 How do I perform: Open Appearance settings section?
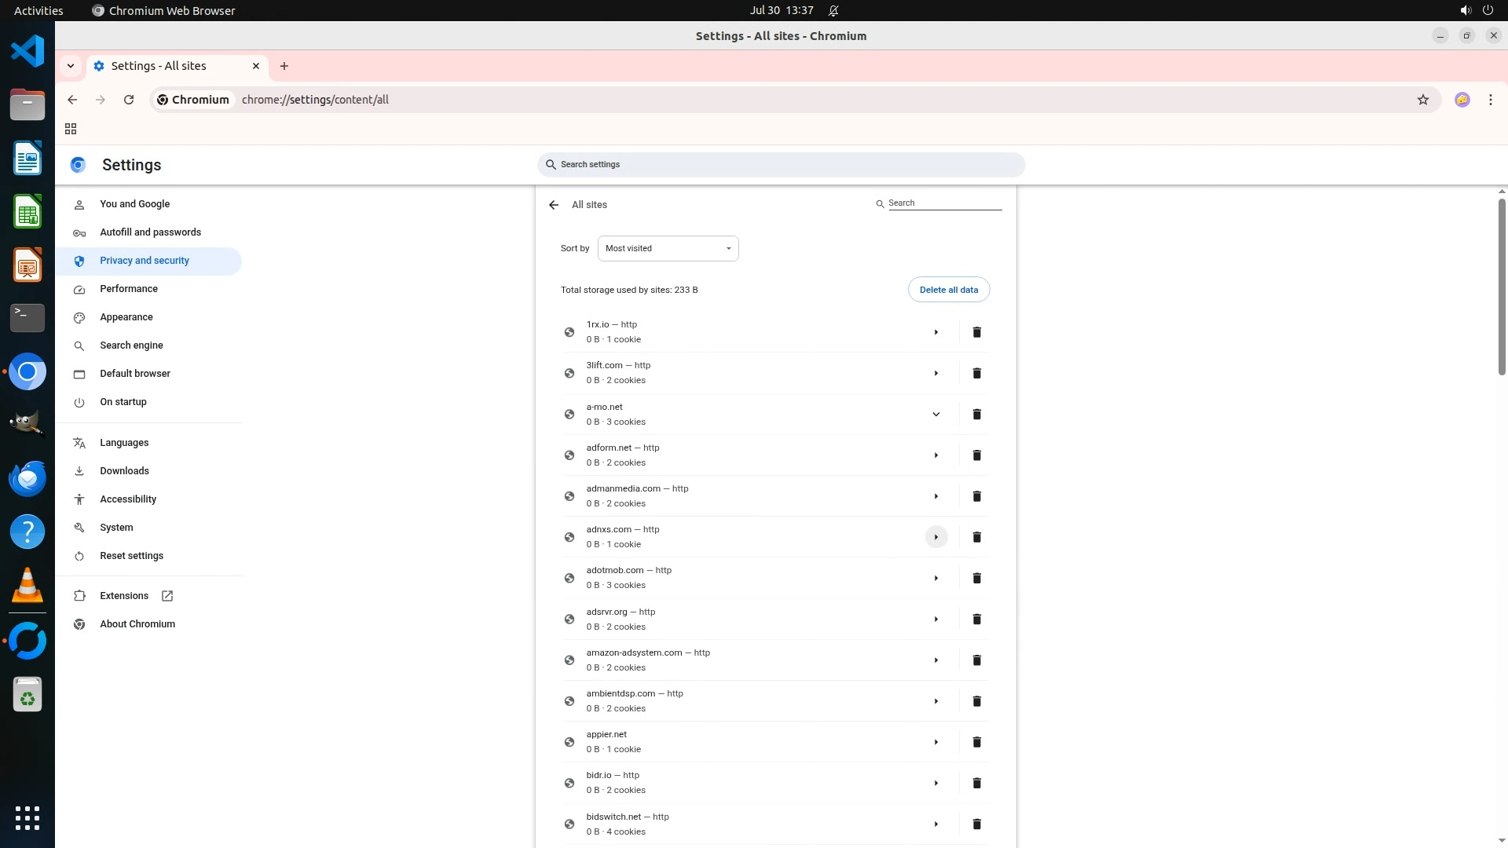pyautogui.click(x=126, y=317)
